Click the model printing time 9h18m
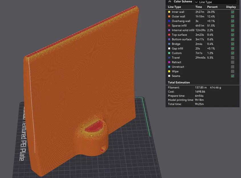This screenshot has height=178, width=241. [x=199, y=100]
